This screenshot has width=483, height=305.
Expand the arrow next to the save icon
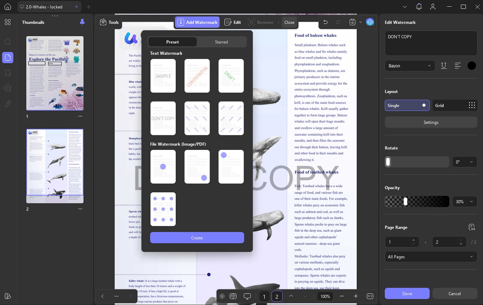click(360, 22)
